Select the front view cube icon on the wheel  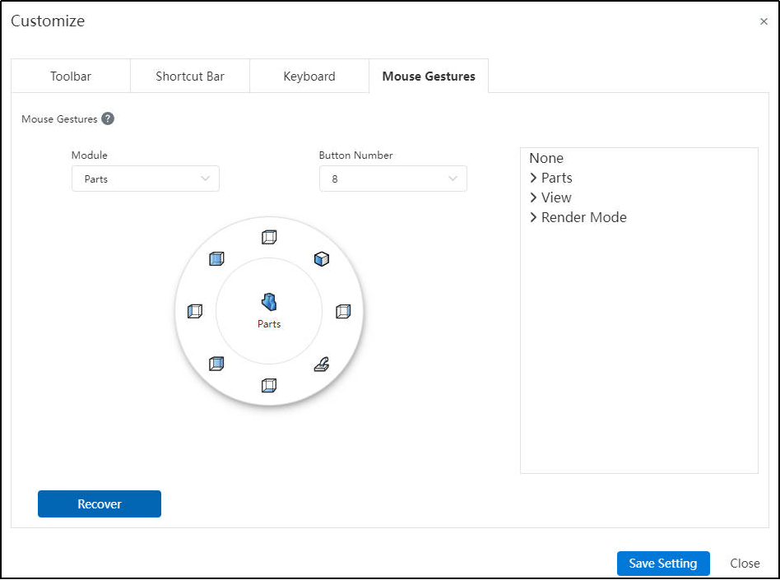point(216,258)
